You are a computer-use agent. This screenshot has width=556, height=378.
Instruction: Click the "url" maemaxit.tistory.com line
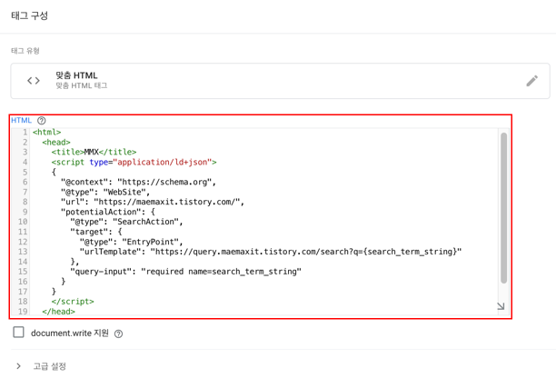point(153,202)
